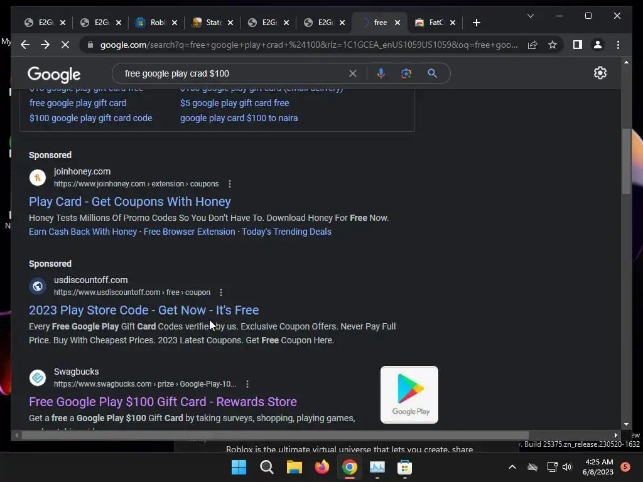Click the vertical page scrollbar
Viewport: 643px width, 482px height.
626,161
